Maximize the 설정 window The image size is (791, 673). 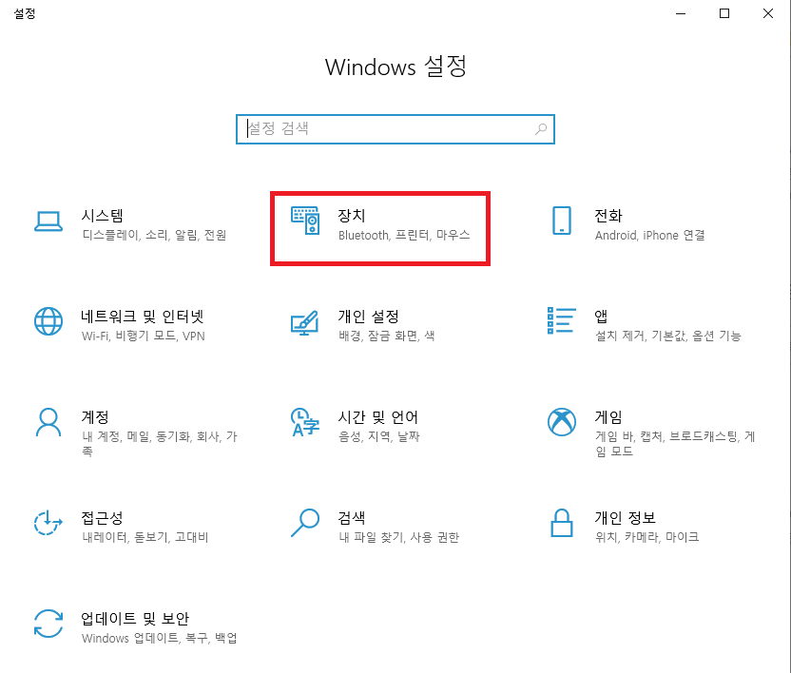(724, 13)
